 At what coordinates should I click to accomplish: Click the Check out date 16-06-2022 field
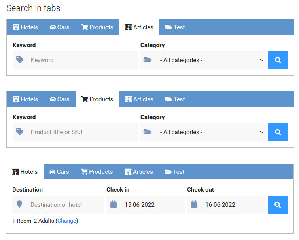(x=226, y=204)
